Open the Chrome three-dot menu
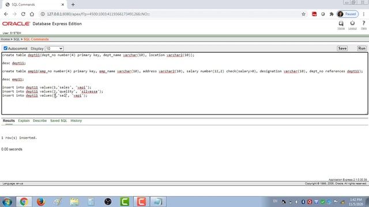The width and height of the screenshot is (369, 207). (364, 14)
